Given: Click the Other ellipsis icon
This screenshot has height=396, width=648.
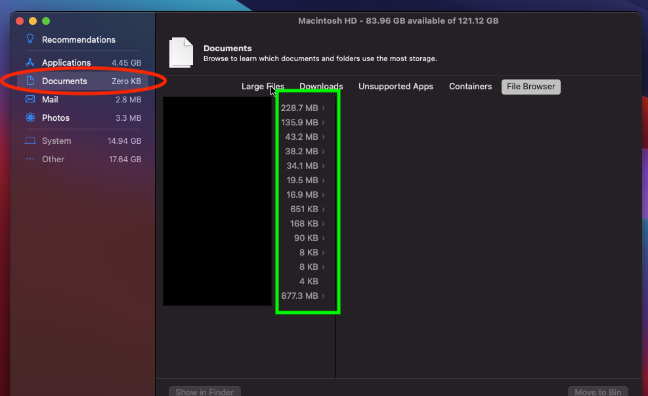Looking at the screenshot, I should pyautogui.click(x=30, y=159).
